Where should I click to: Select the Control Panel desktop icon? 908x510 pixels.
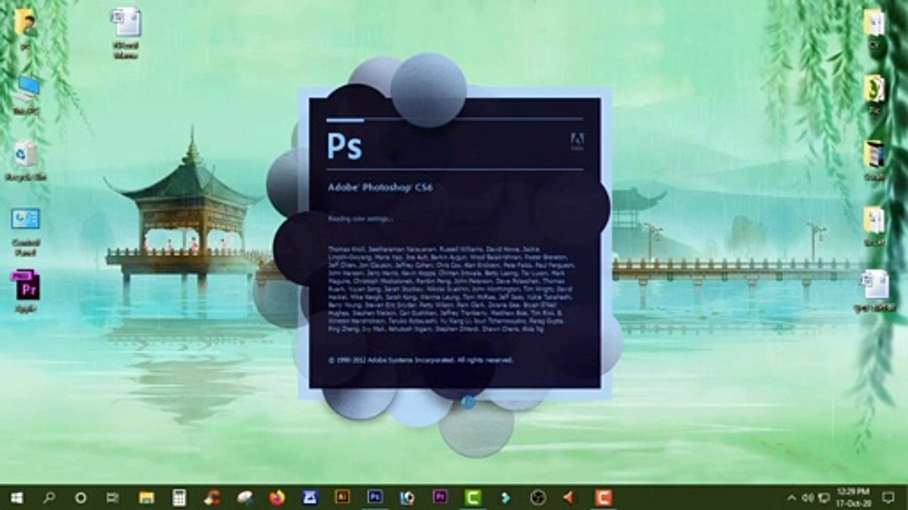(26, 231)
